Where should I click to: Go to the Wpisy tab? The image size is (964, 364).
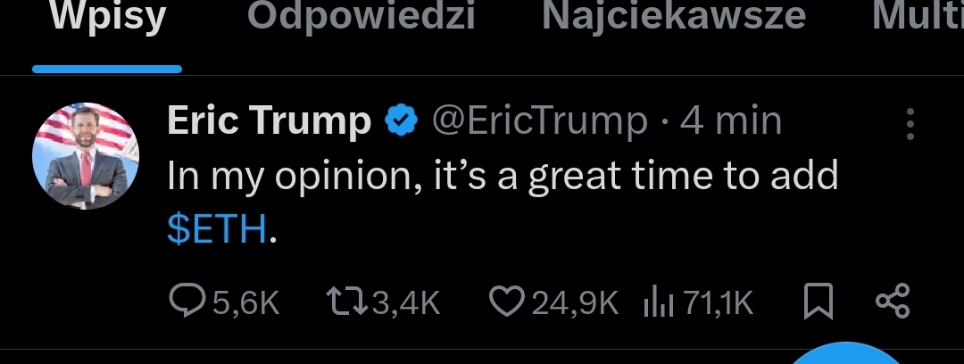[x=106, y=16]
